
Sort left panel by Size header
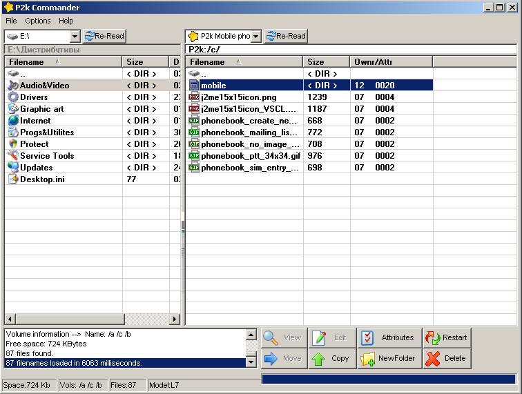tap(146, 62)
